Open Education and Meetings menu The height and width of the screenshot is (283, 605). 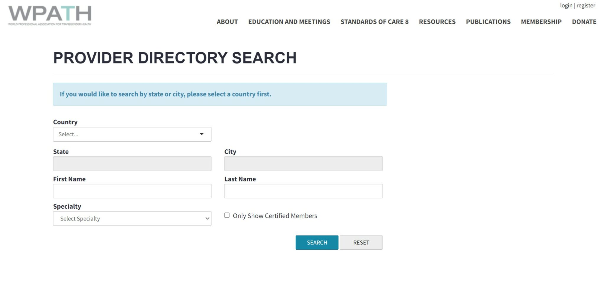click(289, 22)
